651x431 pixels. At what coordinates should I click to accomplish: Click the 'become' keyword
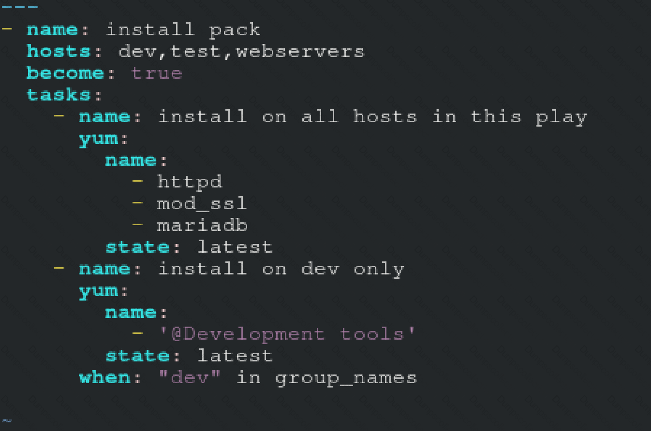[x=65, y=73]
